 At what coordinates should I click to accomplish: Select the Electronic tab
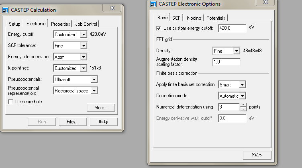36,24
